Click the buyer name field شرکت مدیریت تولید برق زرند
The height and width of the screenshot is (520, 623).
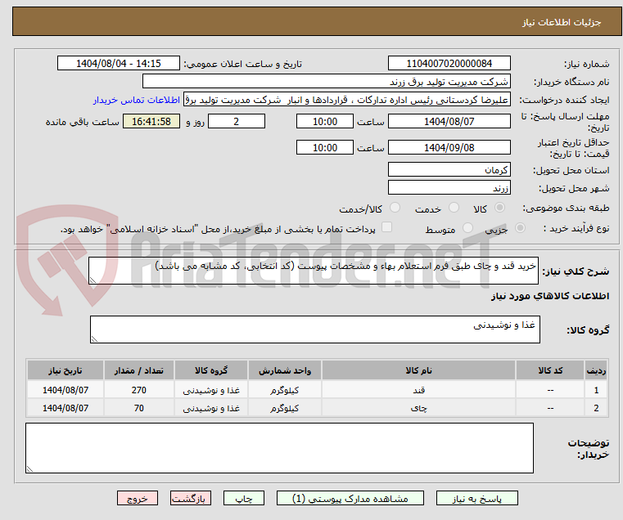[327, 82]
